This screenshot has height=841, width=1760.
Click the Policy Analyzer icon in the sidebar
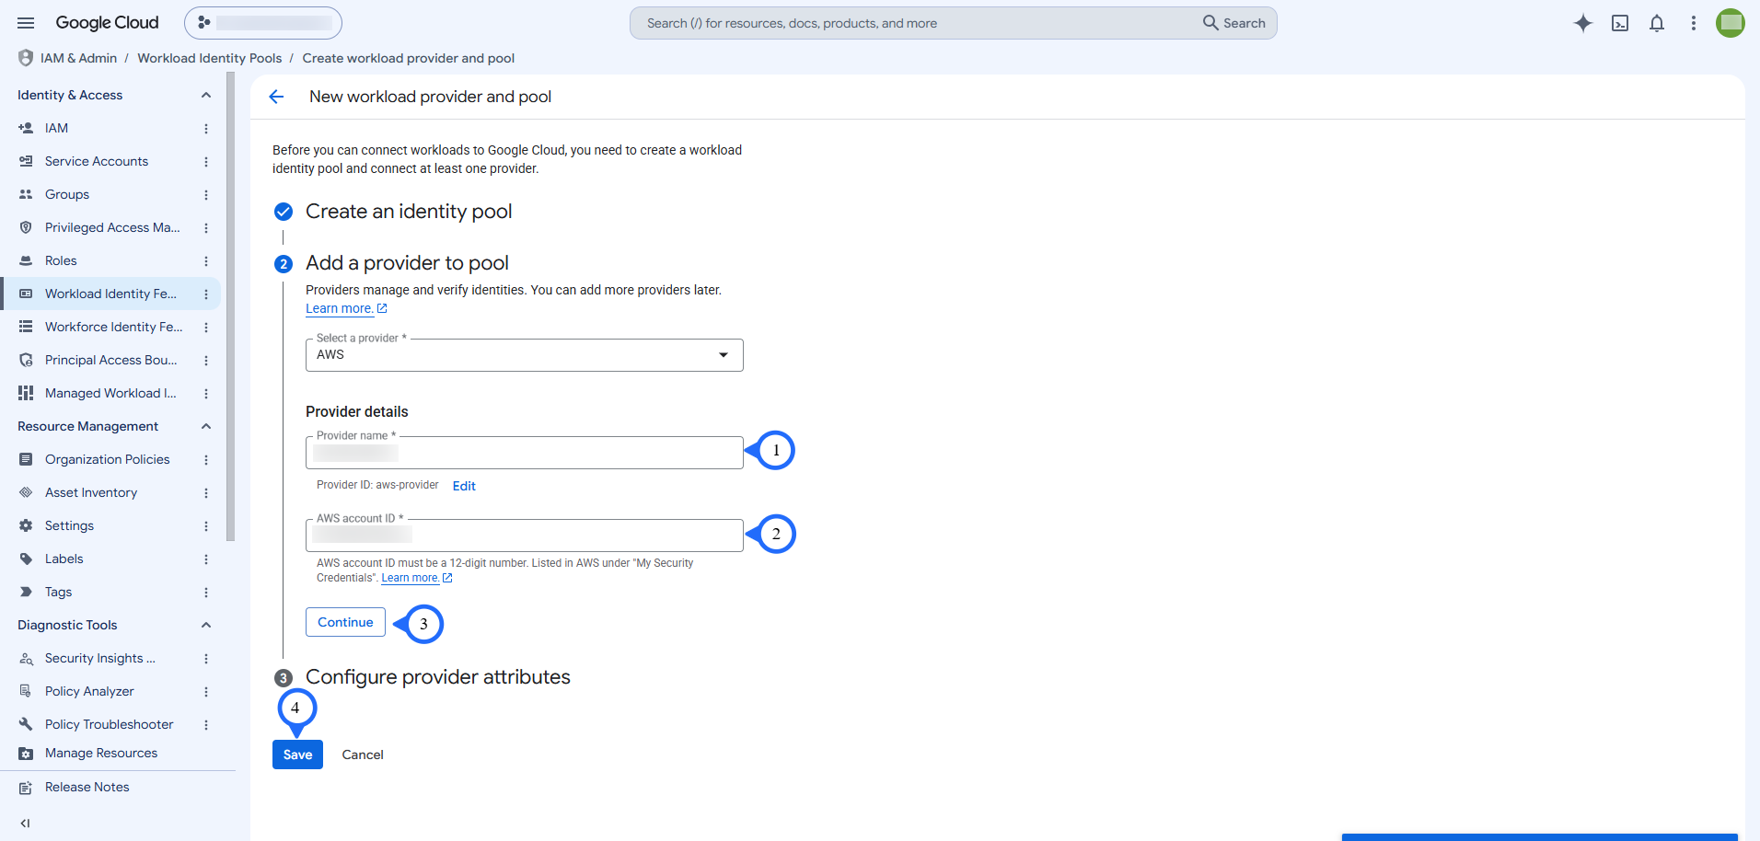(26, 691)
